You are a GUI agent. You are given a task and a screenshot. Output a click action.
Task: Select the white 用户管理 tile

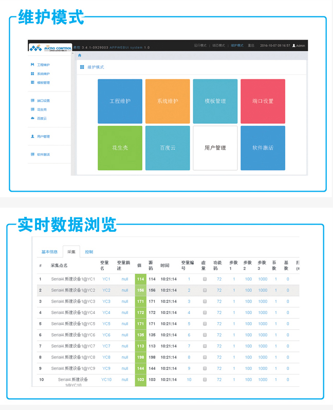[215, 148]
